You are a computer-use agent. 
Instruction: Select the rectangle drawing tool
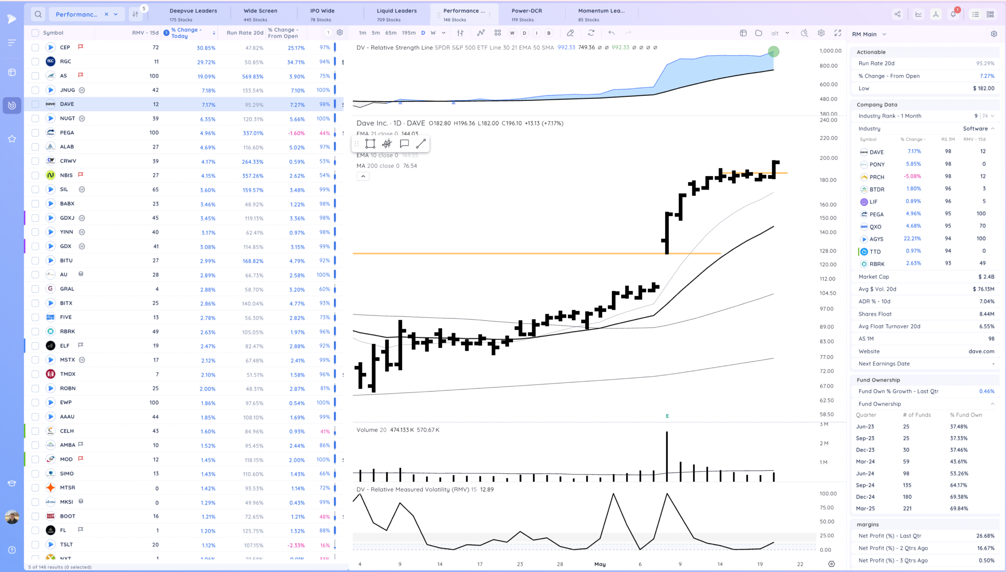click(370, 143)
